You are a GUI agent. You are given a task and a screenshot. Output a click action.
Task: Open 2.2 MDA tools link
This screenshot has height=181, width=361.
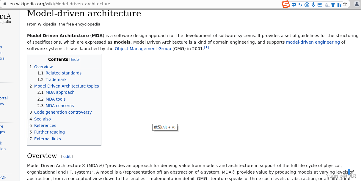pyautogui.click(x=55, y=99)
